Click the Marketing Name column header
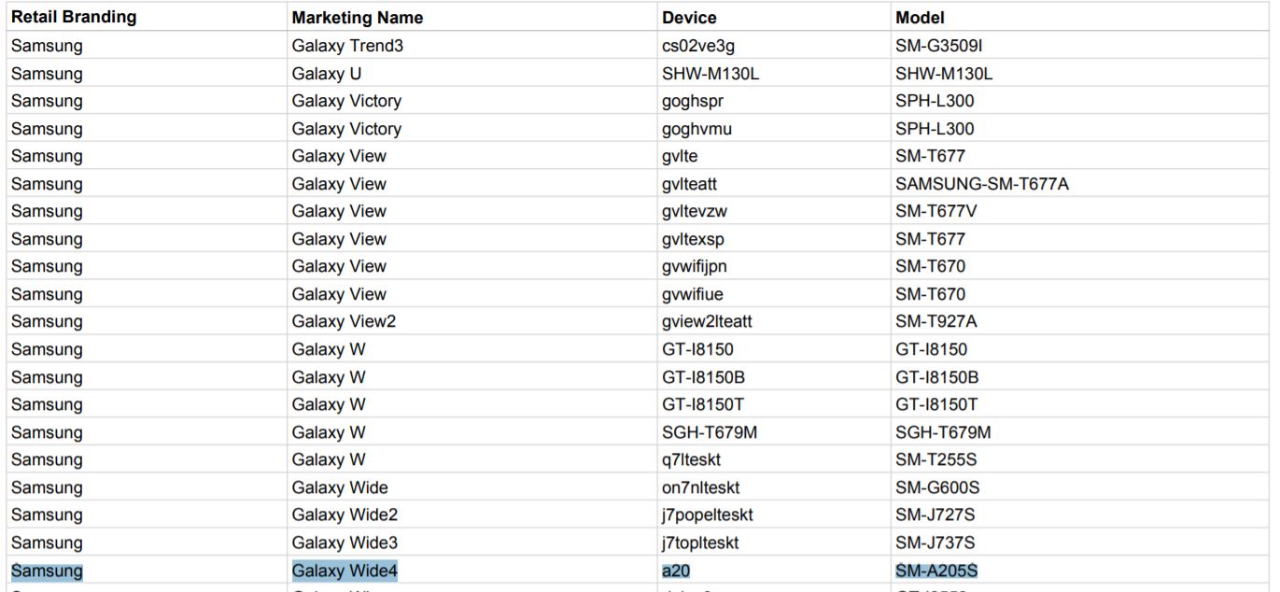This screenshot has height=592, width=1280. pyautogui.click(x=357, y=18)
